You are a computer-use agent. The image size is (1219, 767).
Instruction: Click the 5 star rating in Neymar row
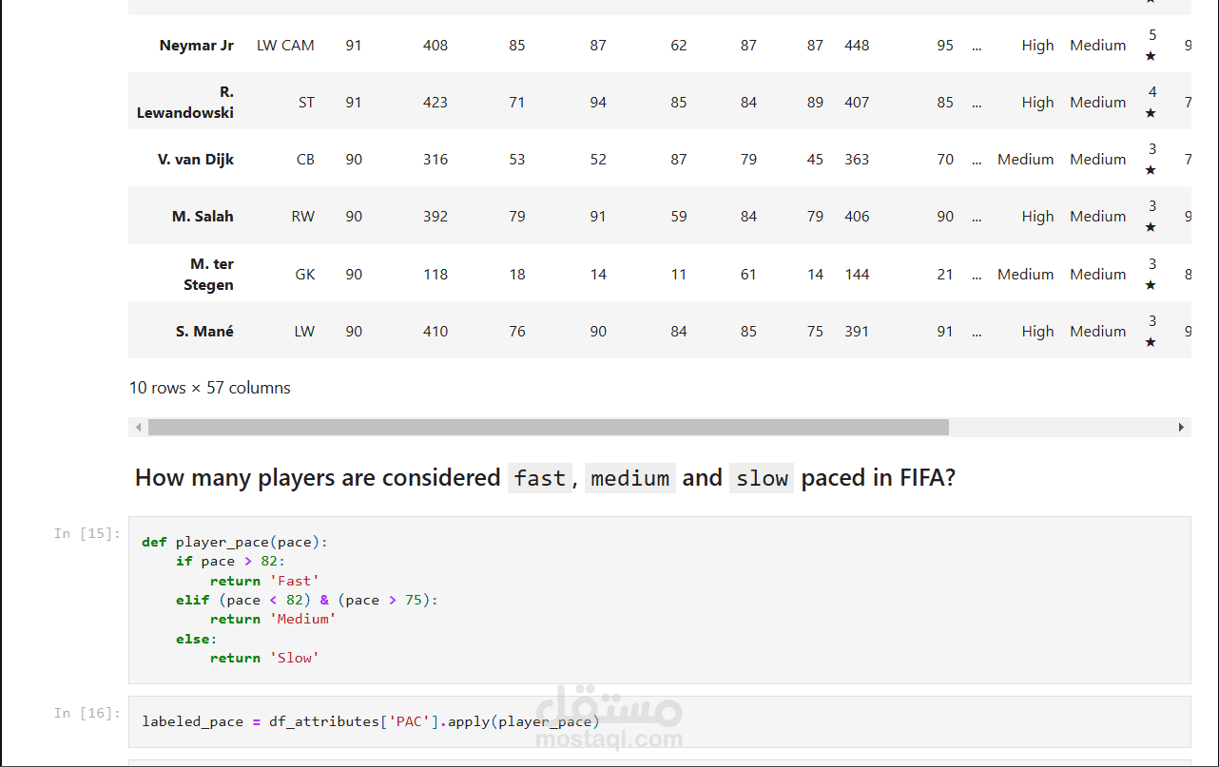point(1151,45)
